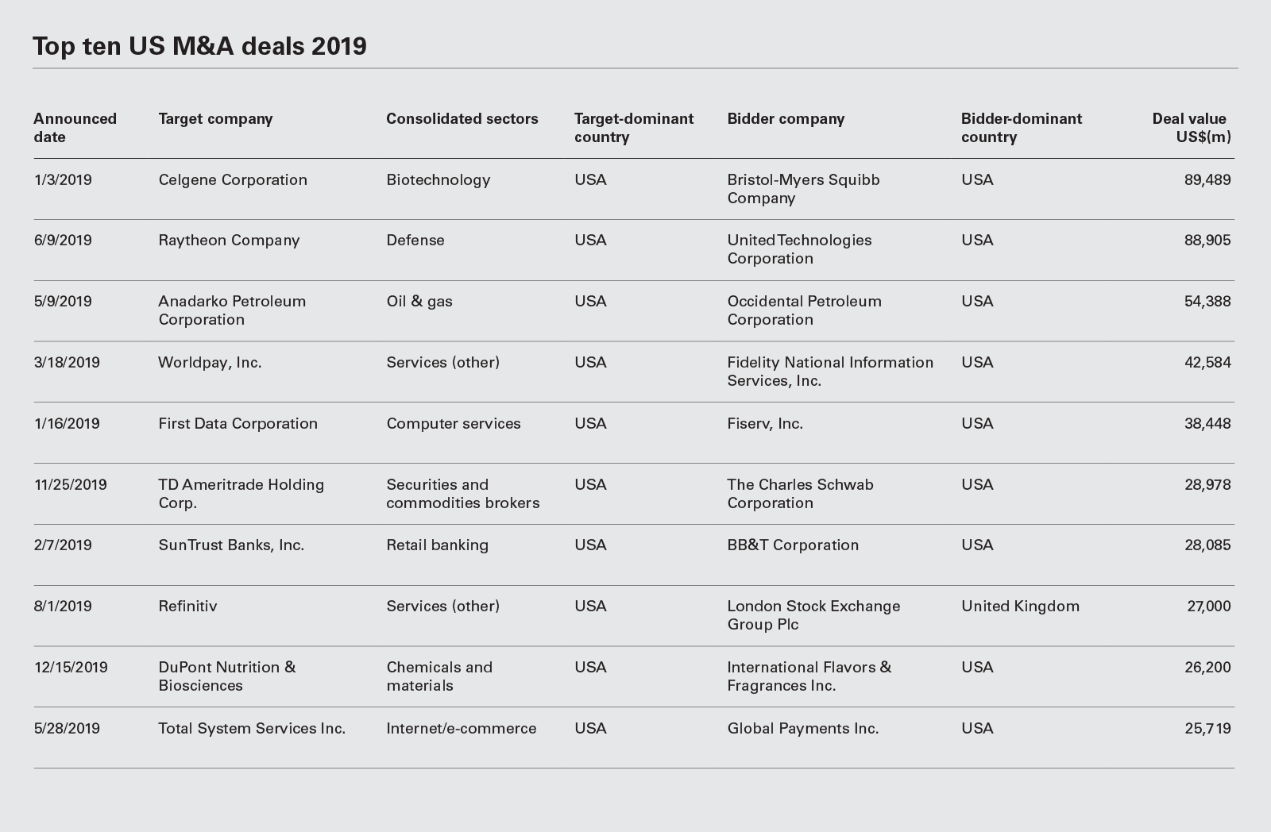Image resolution: width=1271 pixels, height=832 pixels.
Task: Select the 'Deal value US$(m)' header
Action: pos(1190,128)
